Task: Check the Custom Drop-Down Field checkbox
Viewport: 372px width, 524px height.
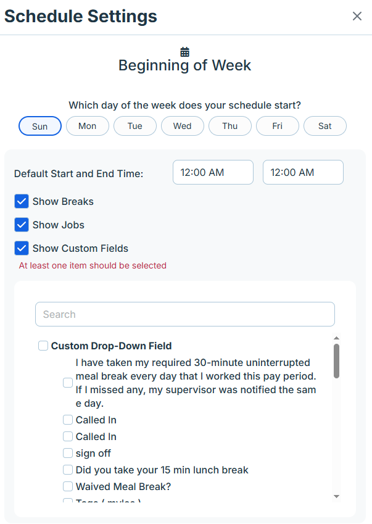Action: [x=43, y=346]
